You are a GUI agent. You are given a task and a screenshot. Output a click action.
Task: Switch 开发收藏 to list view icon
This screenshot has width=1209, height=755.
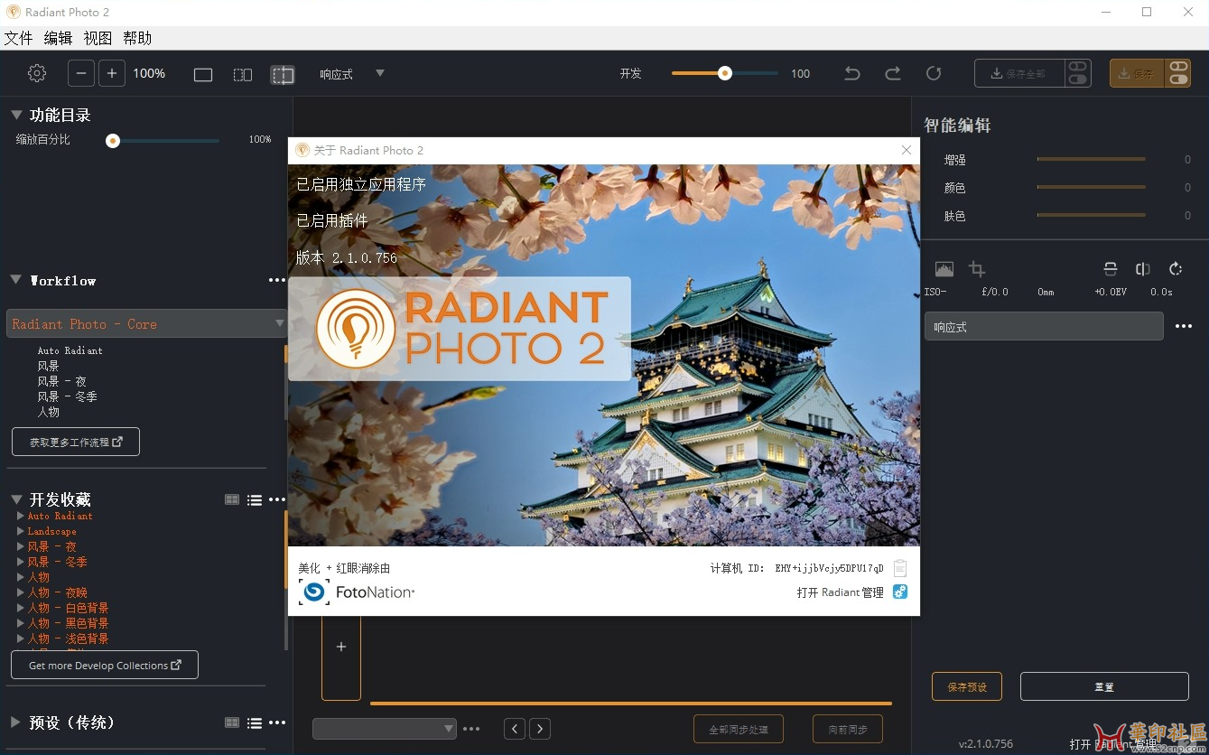[x=255, y=499]
